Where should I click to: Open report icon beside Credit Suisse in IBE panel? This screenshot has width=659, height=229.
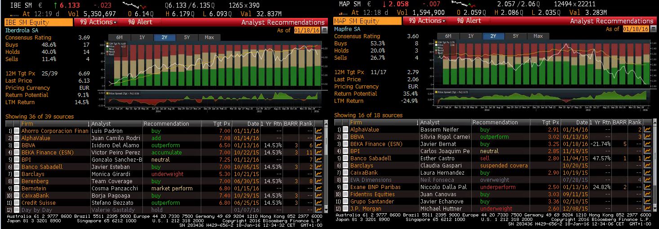[x=18, y=203]
